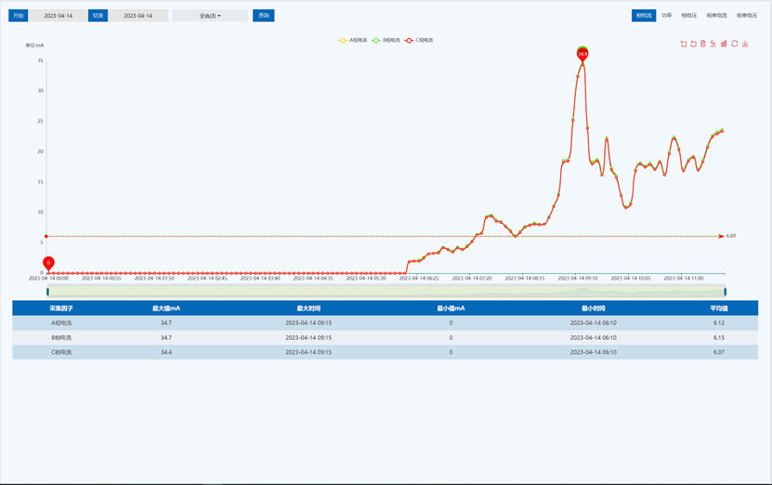Click the zoom reset icon in chart toolbox

click(x=693, y=44)
